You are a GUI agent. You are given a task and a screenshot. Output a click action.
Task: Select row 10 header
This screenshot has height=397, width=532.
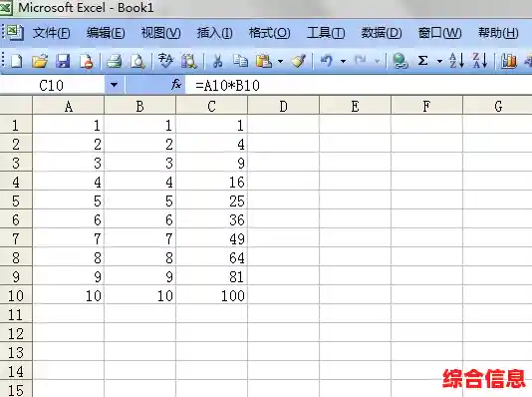point(16,295)
